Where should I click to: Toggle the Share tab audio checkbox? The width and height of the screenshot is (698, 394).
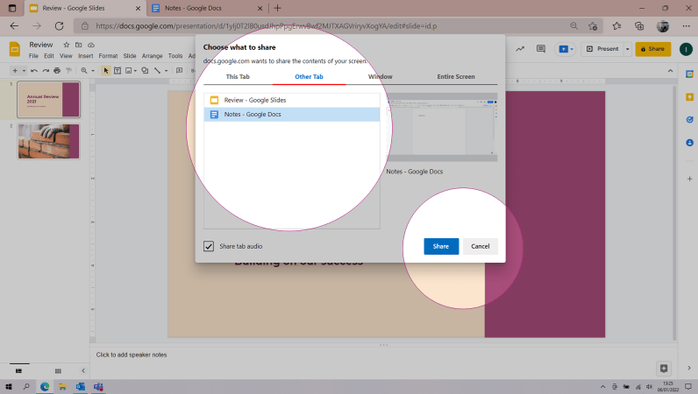[x=209, y=246]
